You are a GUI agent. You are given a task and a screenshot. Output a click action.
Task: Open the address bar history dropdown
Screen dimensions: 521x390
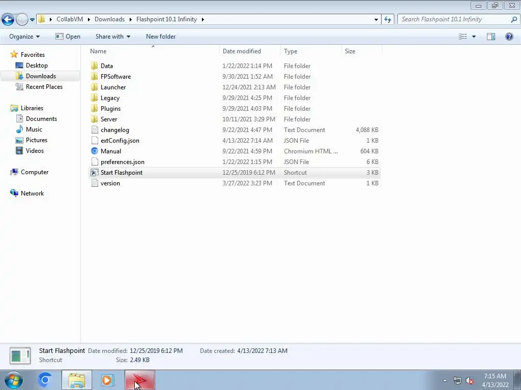click(x=376, y=20)
